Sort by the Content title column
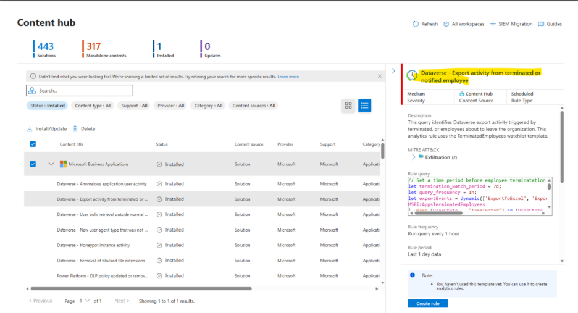Viewport: 578px width, 313px height. (72, 144)
